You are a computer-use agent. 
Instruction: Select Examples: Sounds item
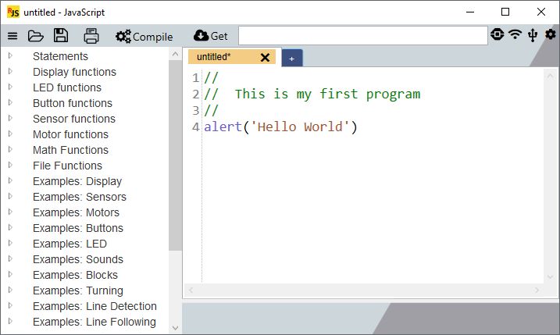tap(78, 259)
